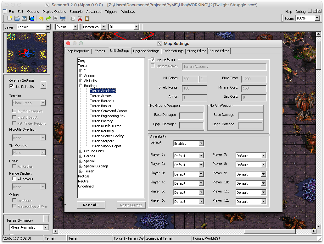Open the Triggers menu
This screenshot has width=324, height=244.
[111, 12]
